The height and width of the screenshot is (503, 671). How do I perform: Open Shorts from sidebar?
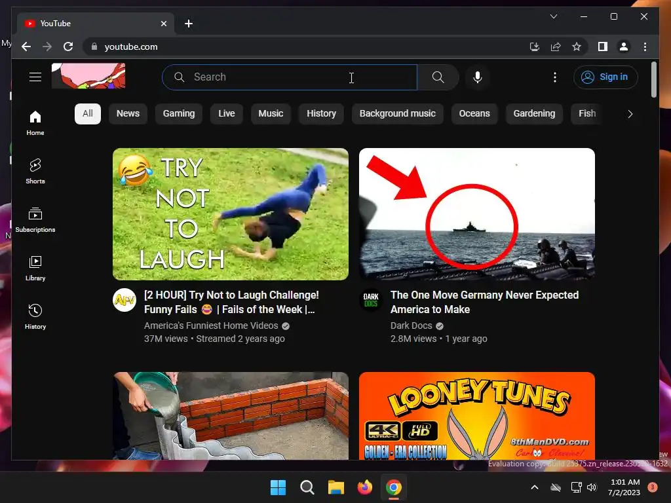pos(35,172)
